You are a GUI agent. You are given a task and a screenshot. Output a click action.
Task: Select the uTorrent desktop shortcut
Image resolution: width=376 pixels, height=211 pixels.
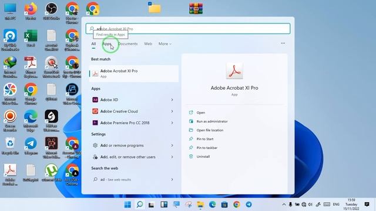click(51, 173)
